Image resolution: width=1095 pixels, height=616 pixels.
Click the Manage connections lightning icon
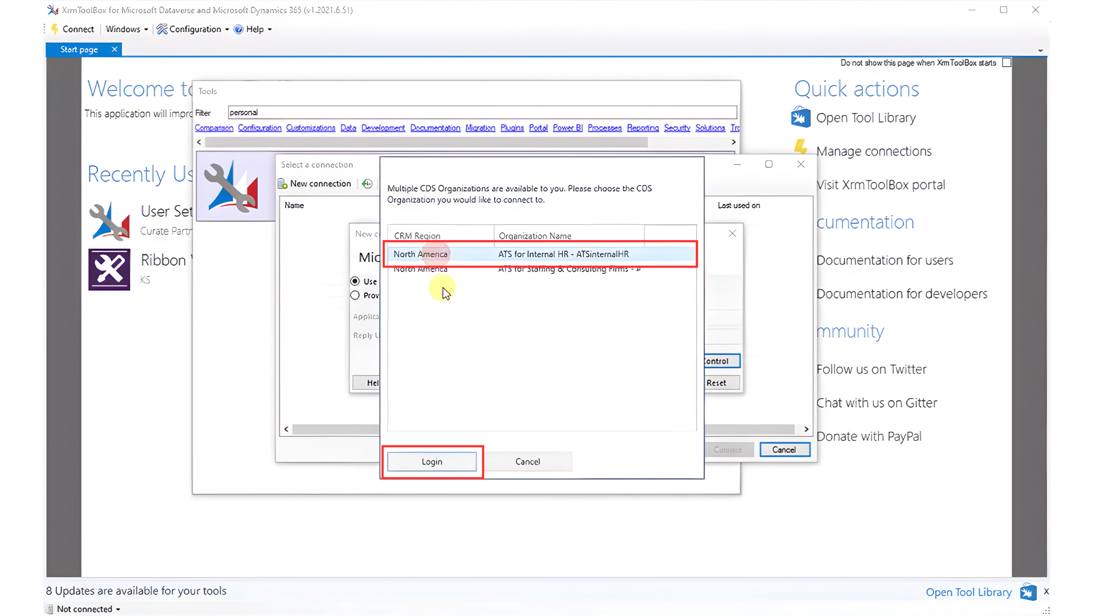pyautogui.click(x=801, y=147)
